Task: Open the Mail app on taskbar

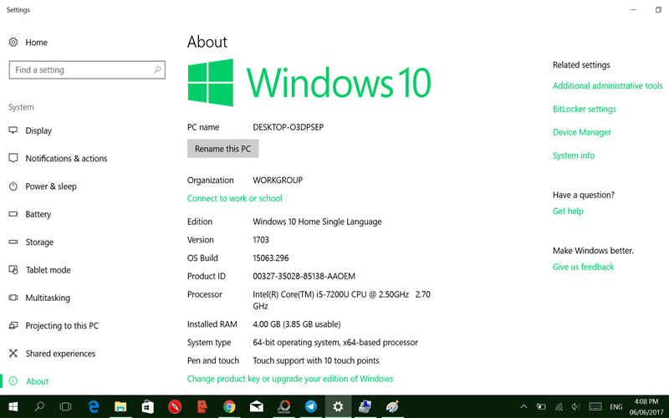Action: click(257, 406)
